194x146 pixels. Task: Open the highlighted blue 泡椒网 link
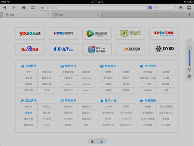click(x=28, y=113)
